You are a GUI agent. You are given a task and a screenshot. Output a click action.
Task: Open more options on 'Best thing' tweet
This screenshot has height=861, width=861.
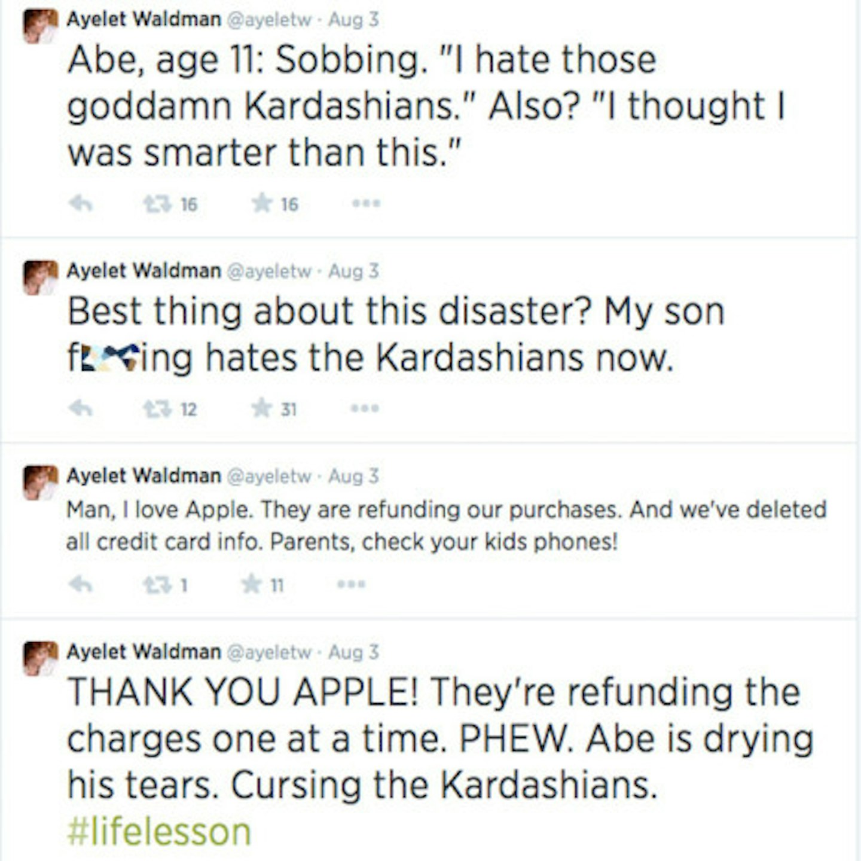365,408
